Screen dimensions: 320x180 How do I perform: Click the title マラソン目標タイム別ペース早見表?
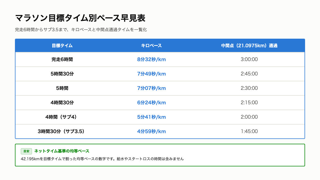tap(80, 18)
